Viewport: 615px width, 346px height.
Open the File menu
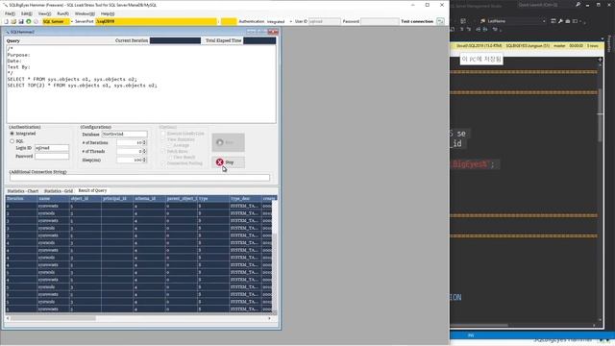coord(10,13)
